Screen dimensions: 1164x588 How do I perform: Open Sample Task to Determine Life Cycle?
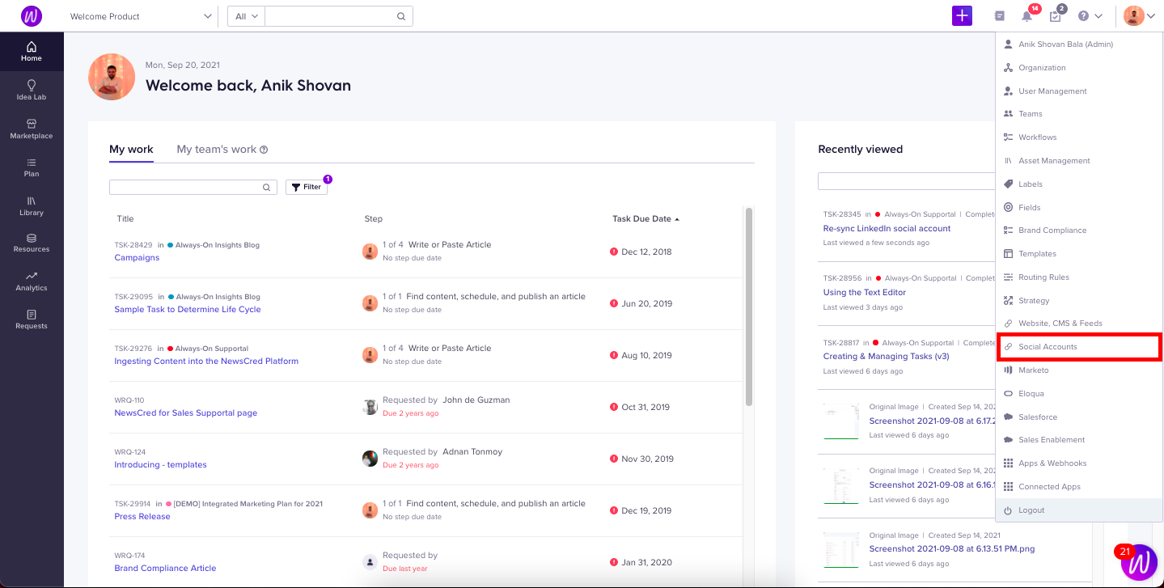[188, 310]
